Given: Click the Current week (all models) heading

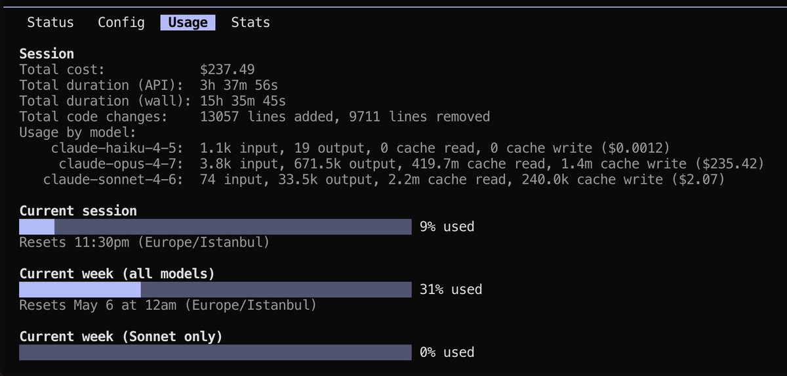Looking at the screenshot, I should [117, 274].
